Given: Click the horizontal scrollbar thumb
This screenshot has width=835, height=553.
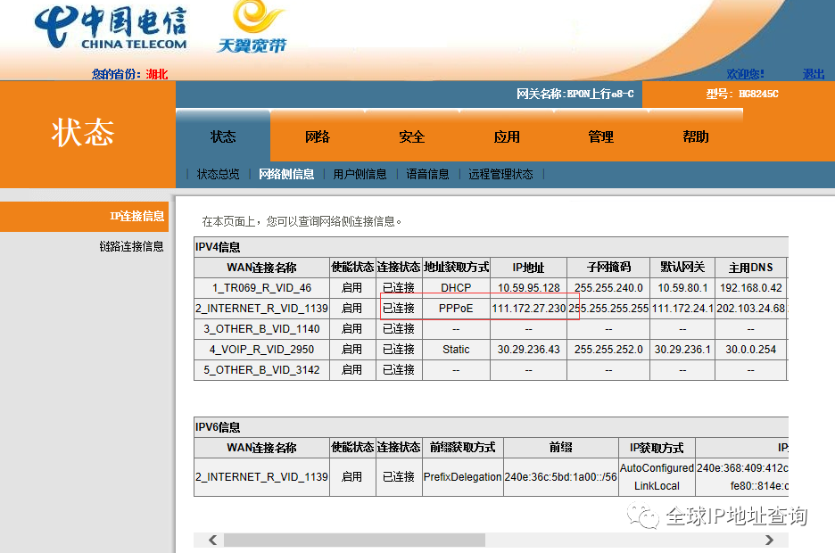Looking at the screenshot, I should [355, 540].
